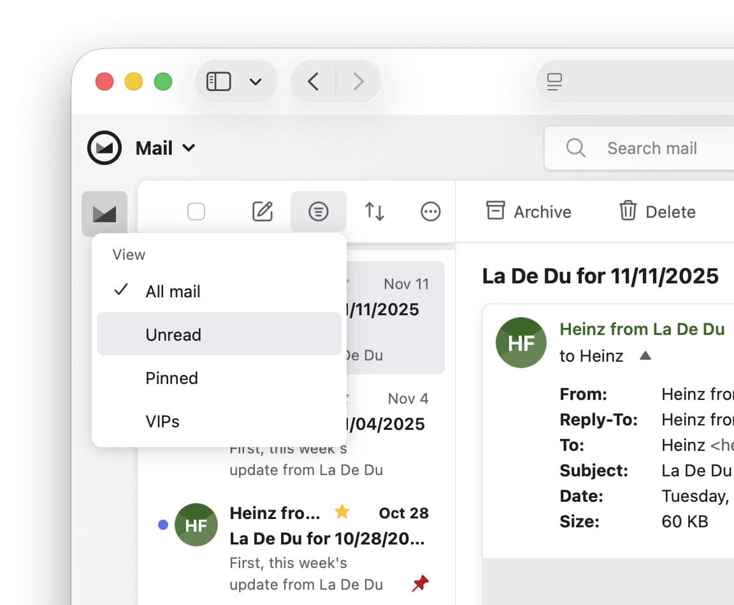Image resolution: width=734 pixels, height=605 pixels.
Task: Click the message title La De Du for 11/11/2025
Action: click(x=600, y=276)
